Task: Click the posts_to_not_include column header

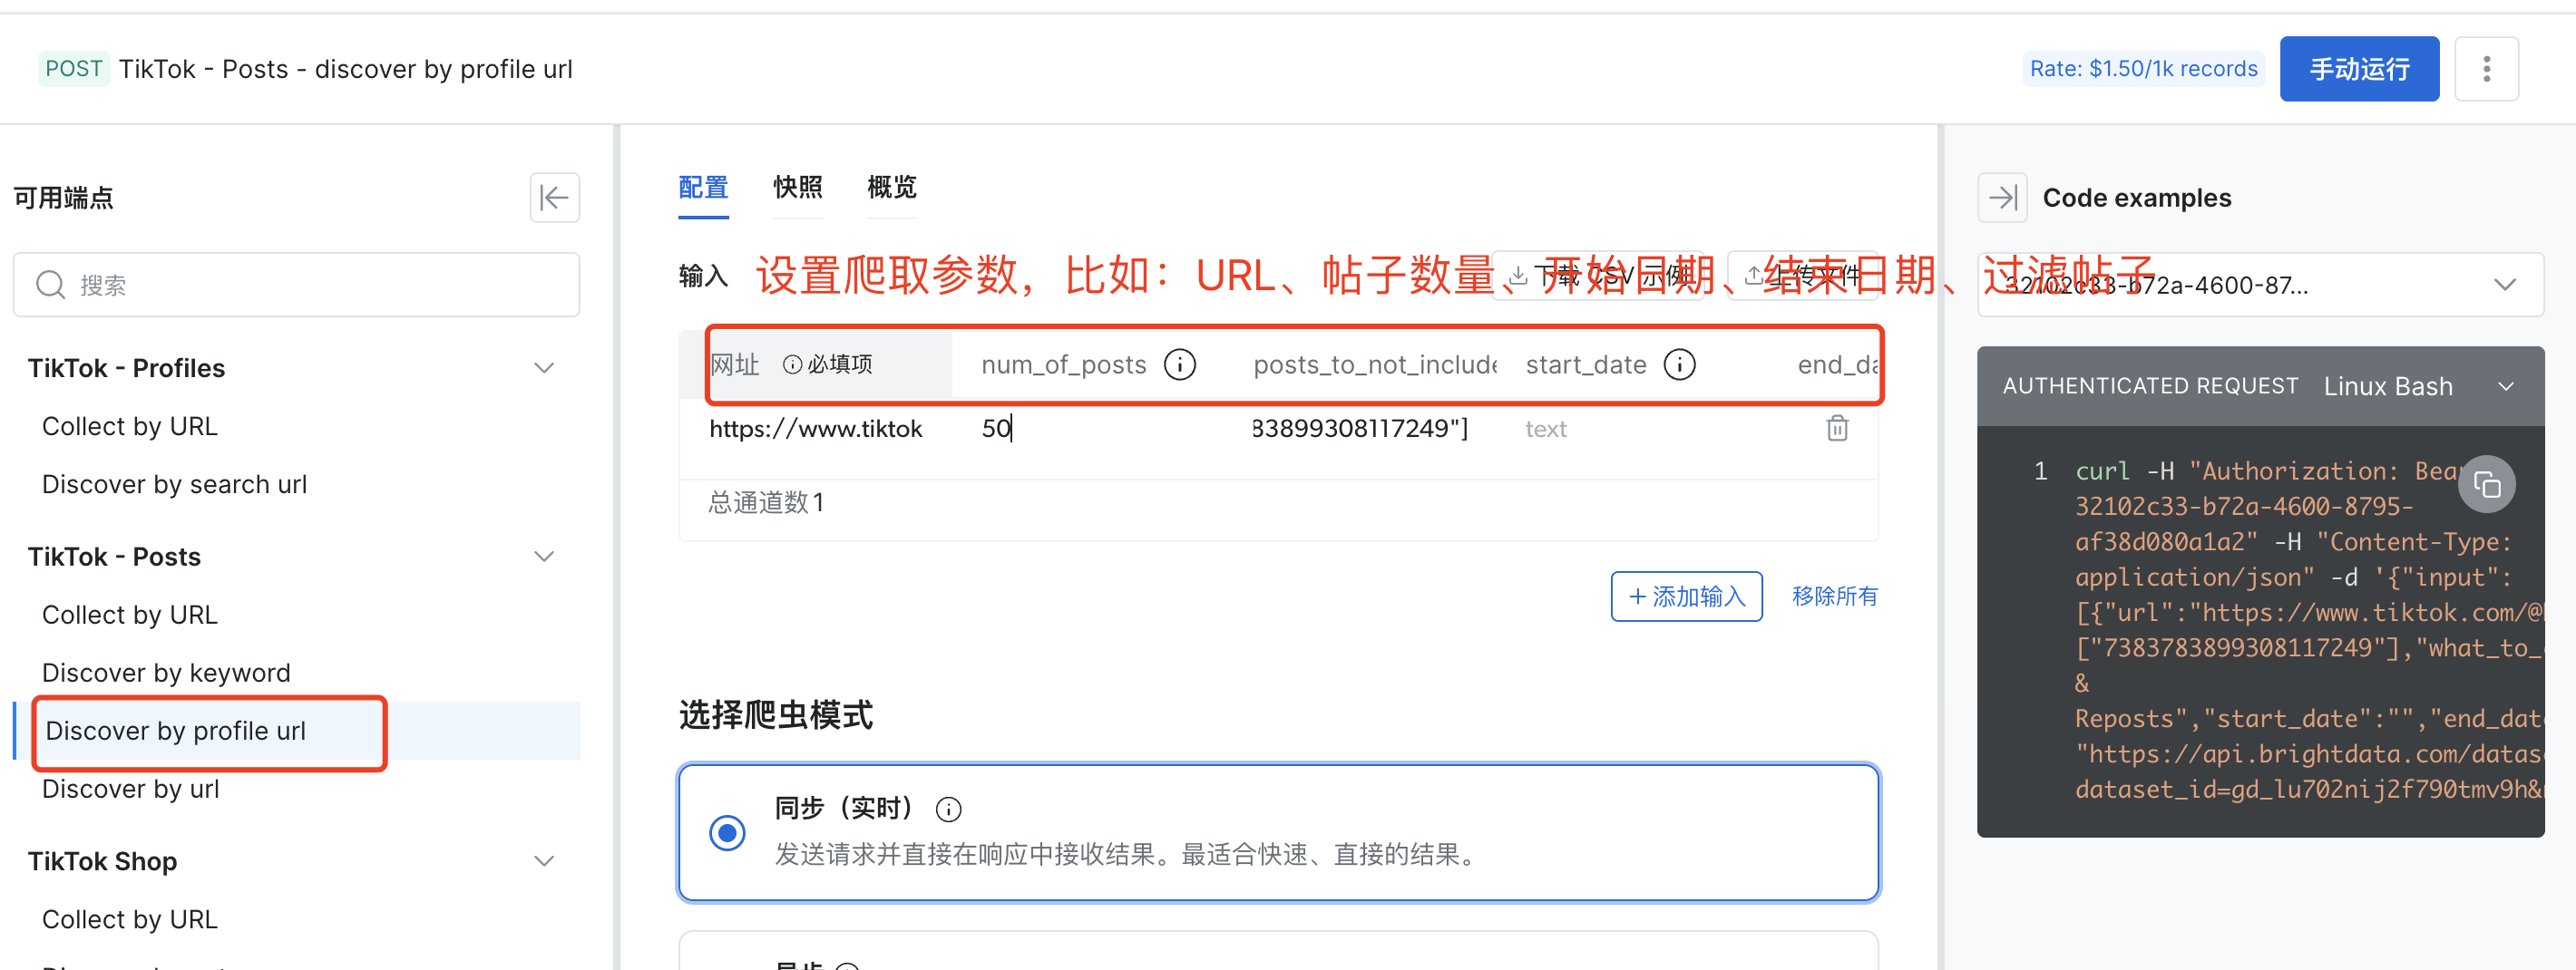Action: click(x=1375, y=364)
